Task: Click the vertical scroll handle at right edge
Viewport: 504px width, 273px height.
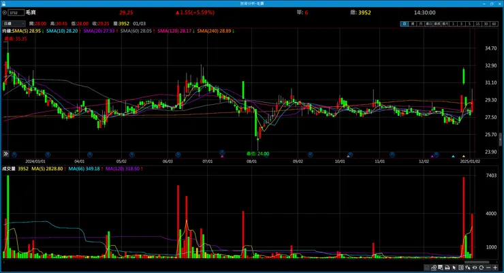Action: click(500, 139)
